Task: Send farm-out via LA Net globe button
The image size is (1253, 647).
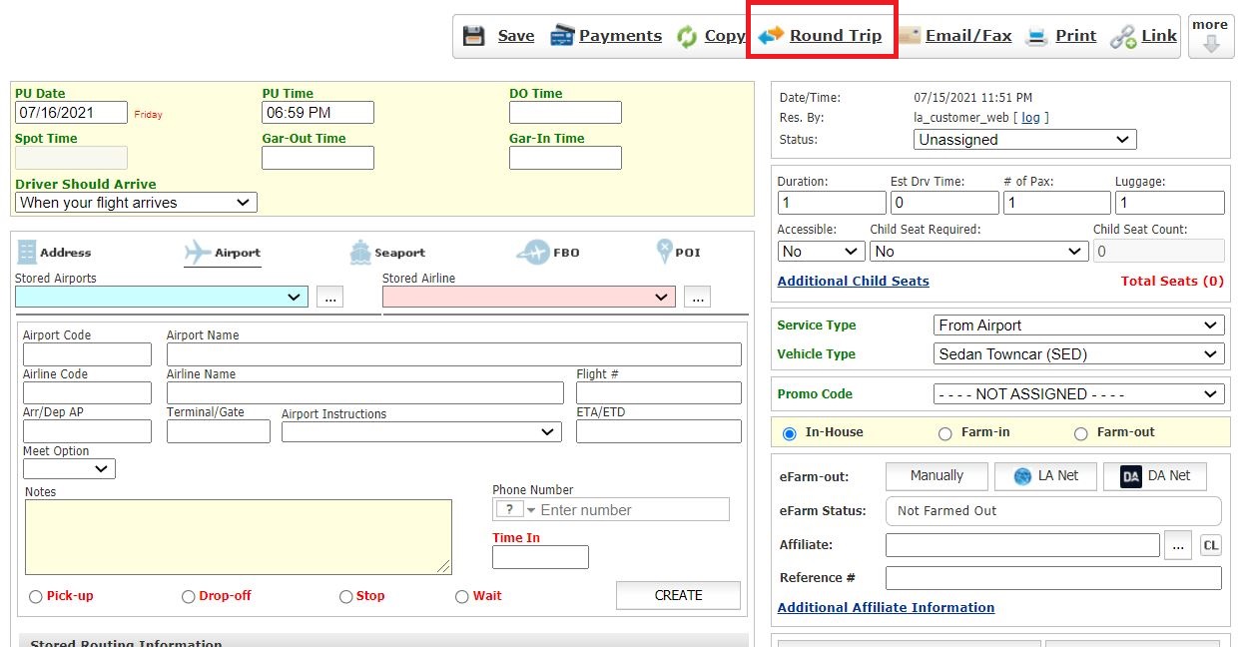Action: pos(1044,476)
